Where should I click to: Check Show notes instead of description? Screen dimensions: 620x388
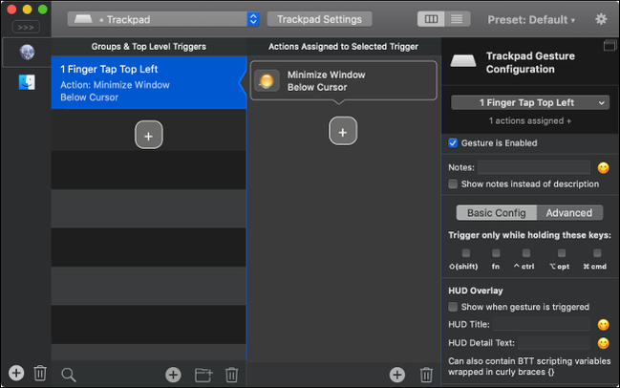click(453, 183)
